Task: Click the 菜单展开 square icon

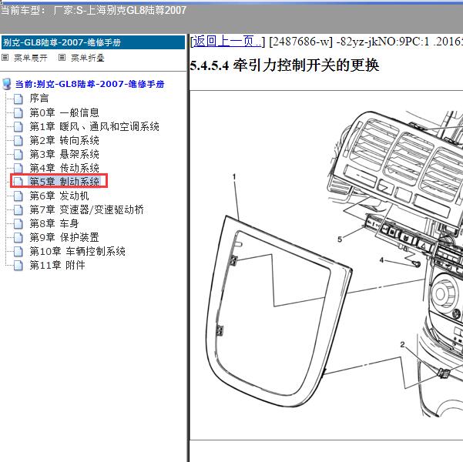Action: 5,58
